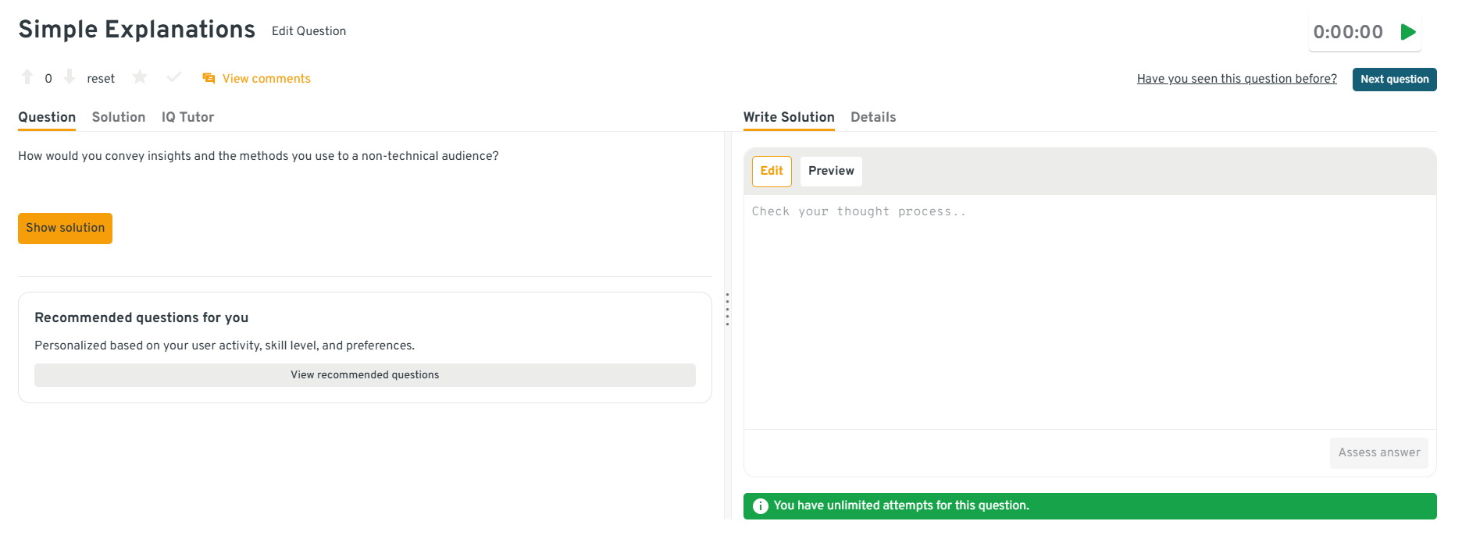Click the comments speech bubble icon
Viewport: 1462px width, 546px height.
(x=209, y=79)
